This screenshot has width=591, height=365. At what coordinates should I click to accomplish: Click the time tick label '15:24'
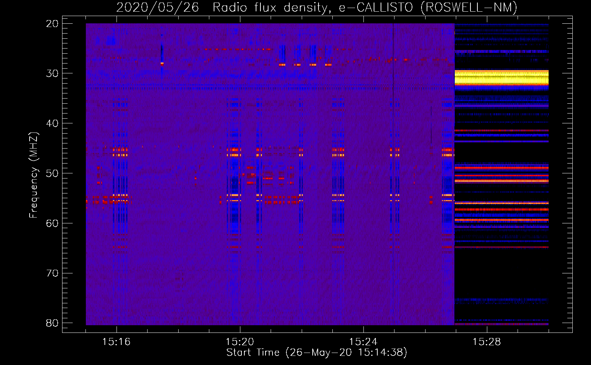click(363, 342)
